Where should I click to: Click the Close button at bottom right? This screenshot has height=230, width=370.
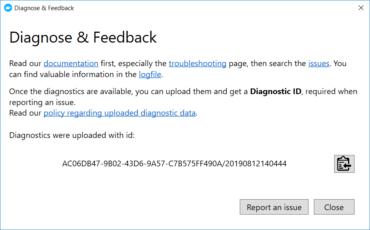tap(334, 207)
